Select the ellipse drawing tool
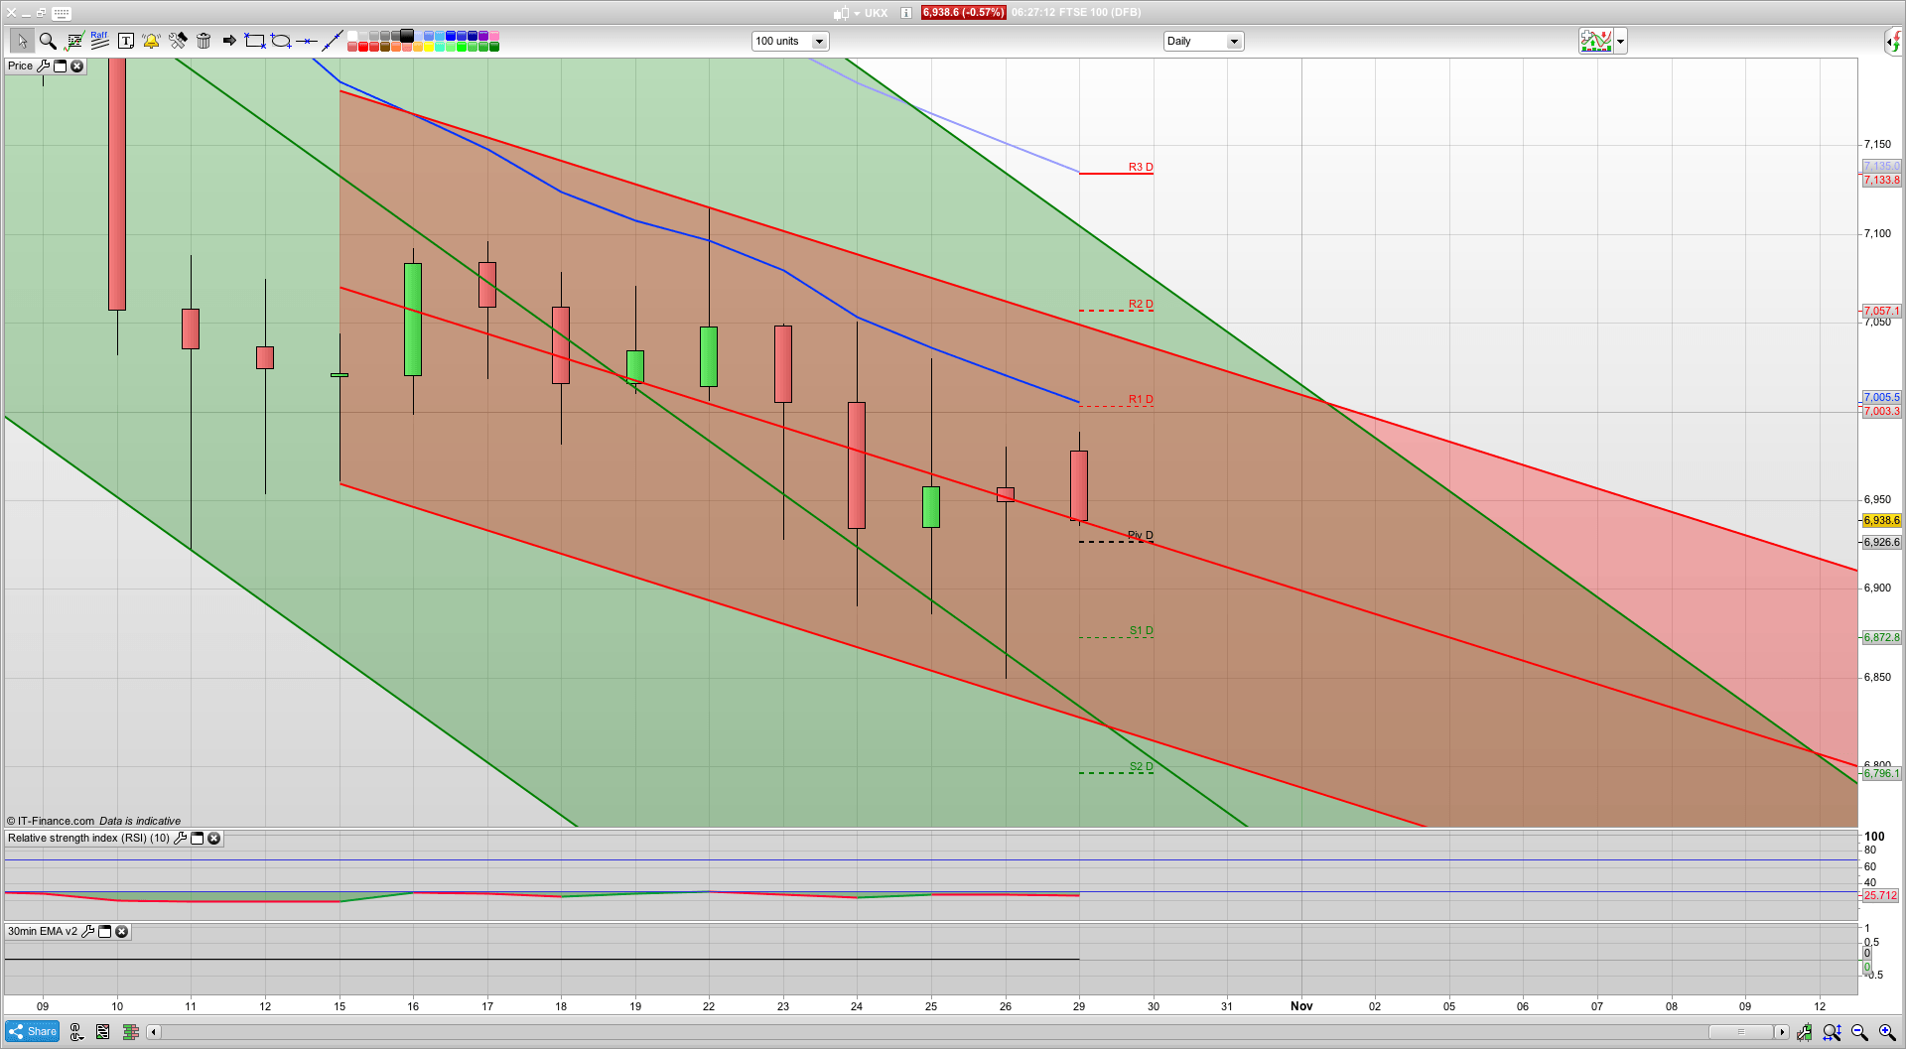Viewport: 1906px width, 1049px height. 280,41
